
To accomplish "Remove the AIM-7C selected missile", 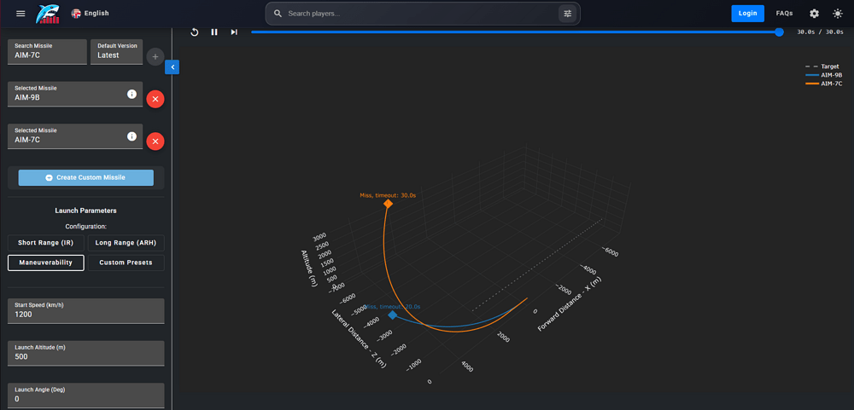I will tap(155, 141).
